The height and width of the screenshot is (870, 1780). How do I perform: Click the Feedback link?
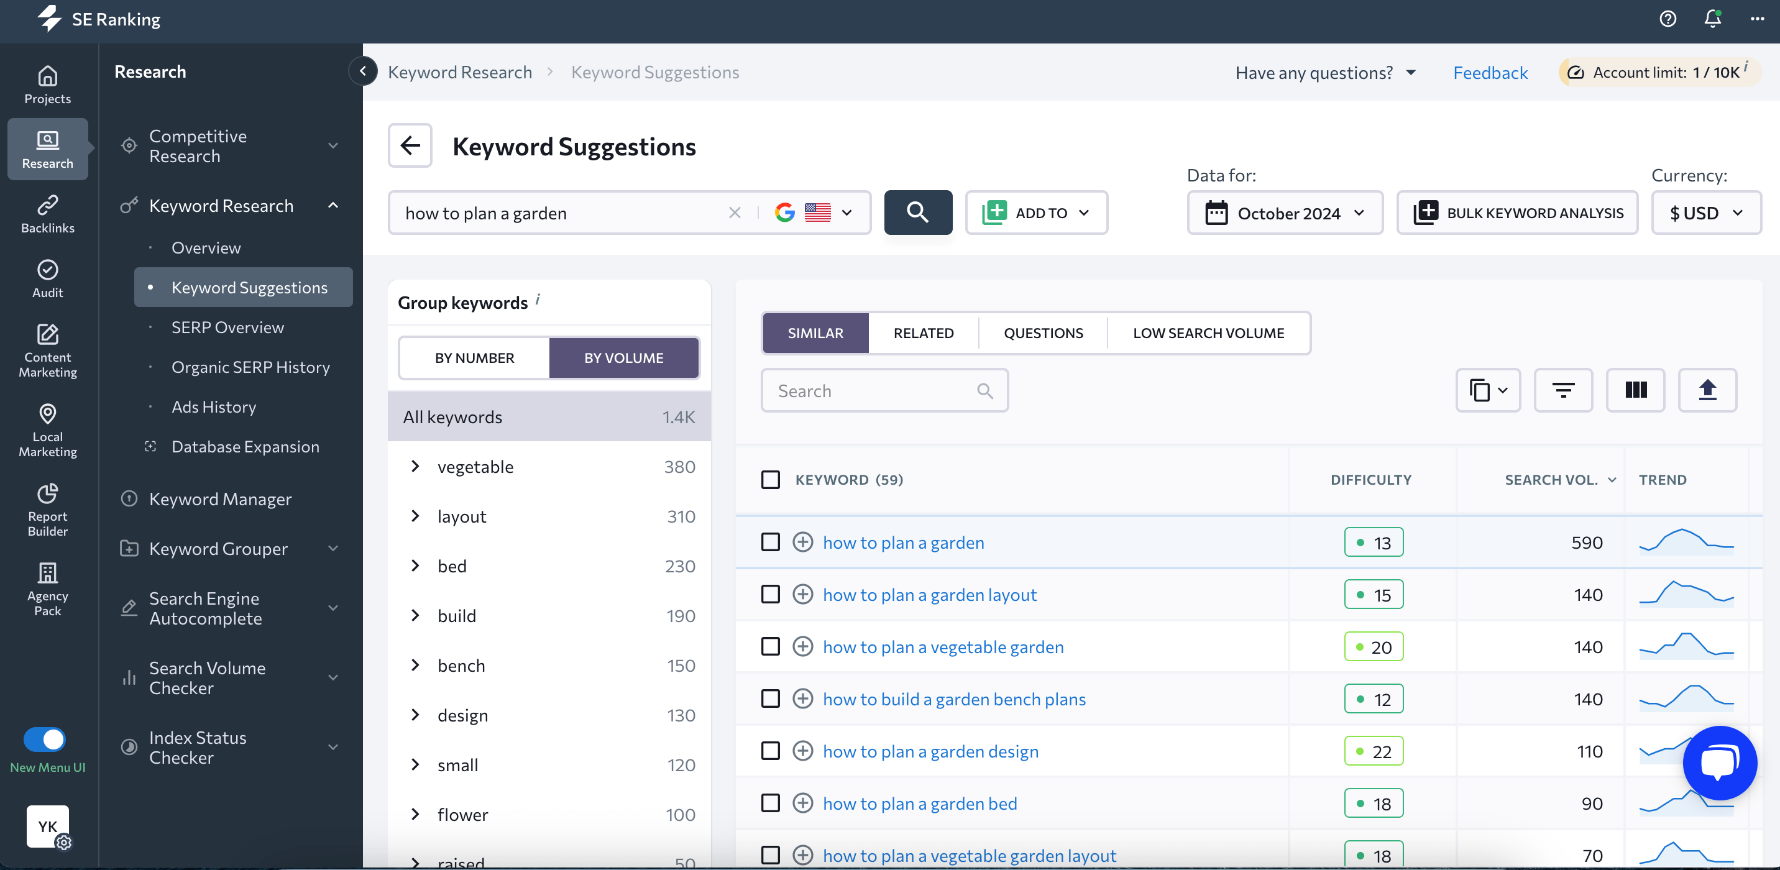point(1490,71)
